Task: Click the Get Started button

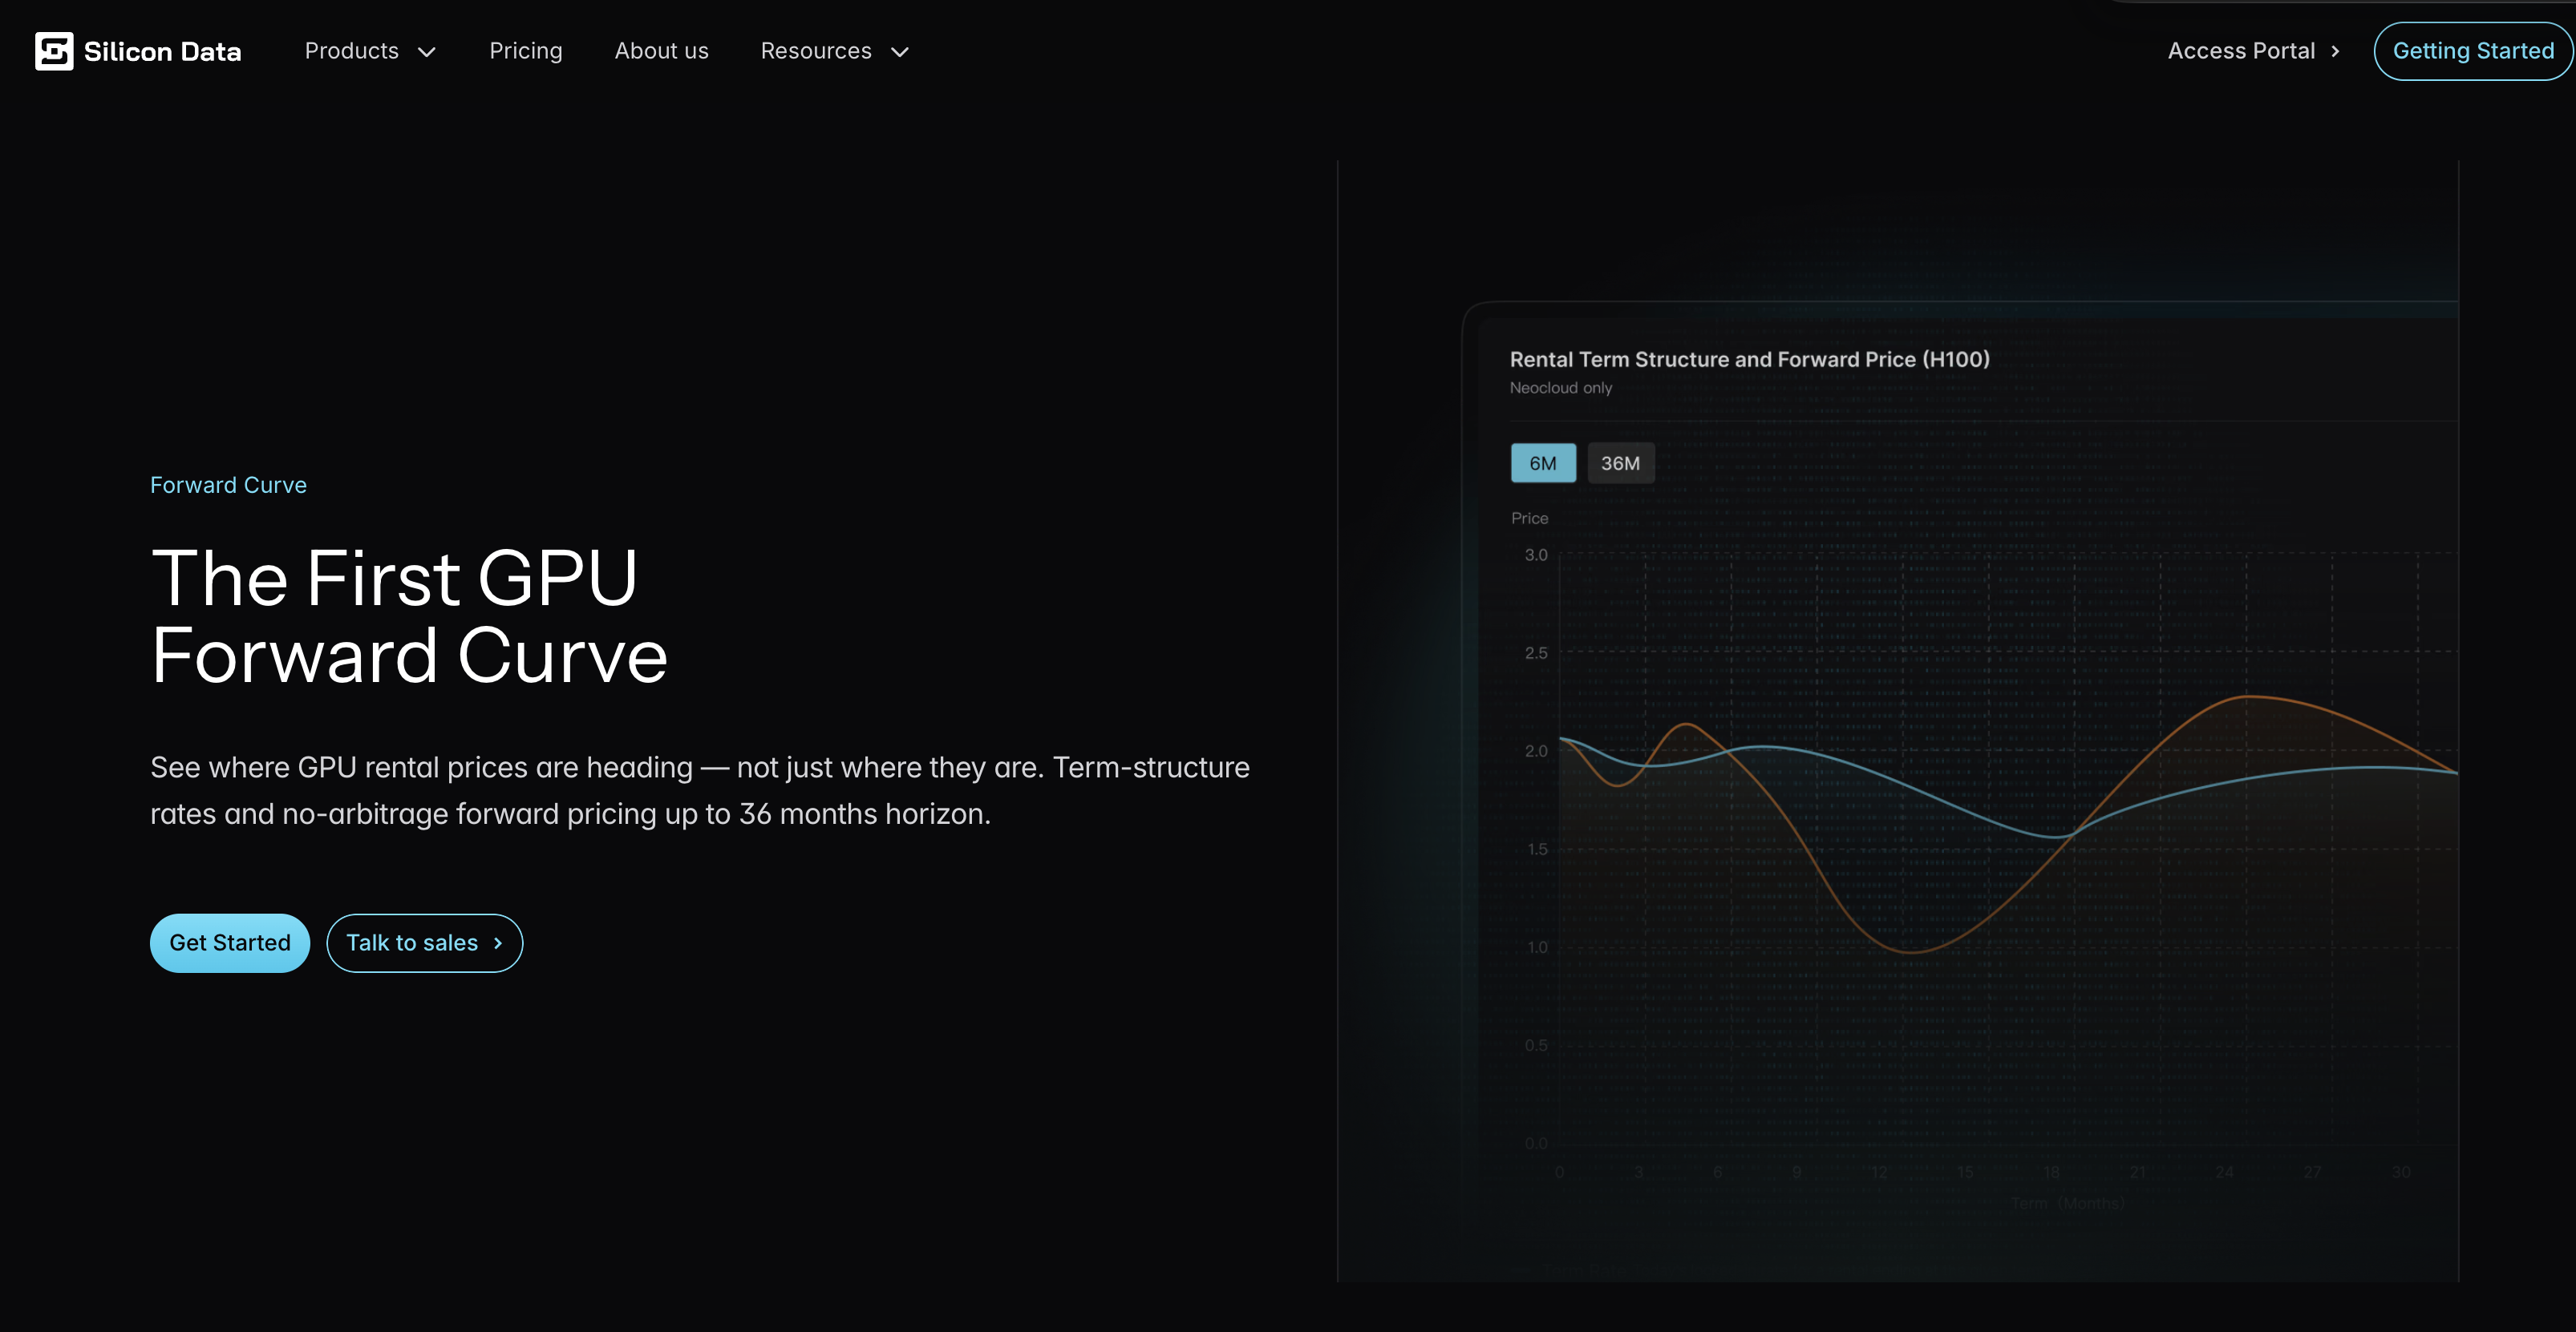Action: pos(229,942)
